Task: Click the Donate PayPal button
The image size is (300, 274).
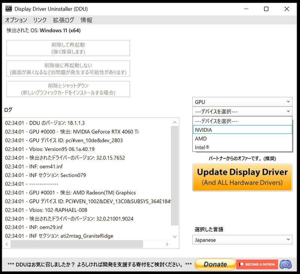Action: 215,264
